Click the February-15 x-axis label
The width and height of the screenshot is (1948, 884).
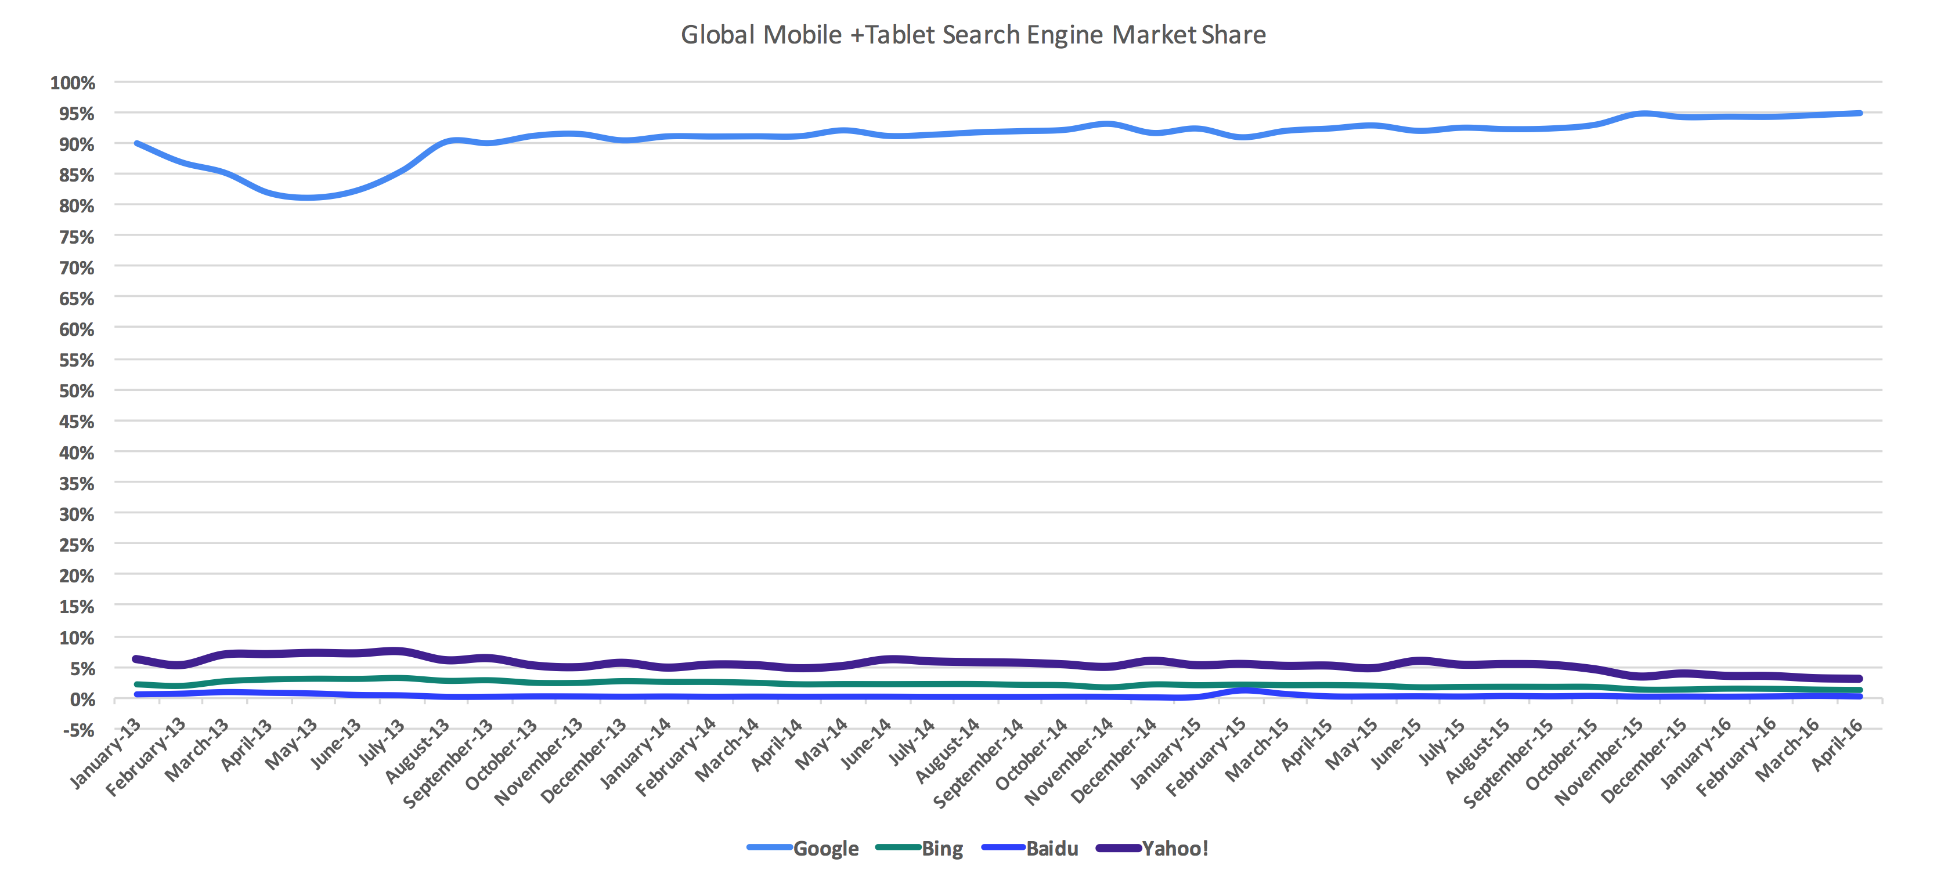pyautogui.click(x=1206, y=757)
